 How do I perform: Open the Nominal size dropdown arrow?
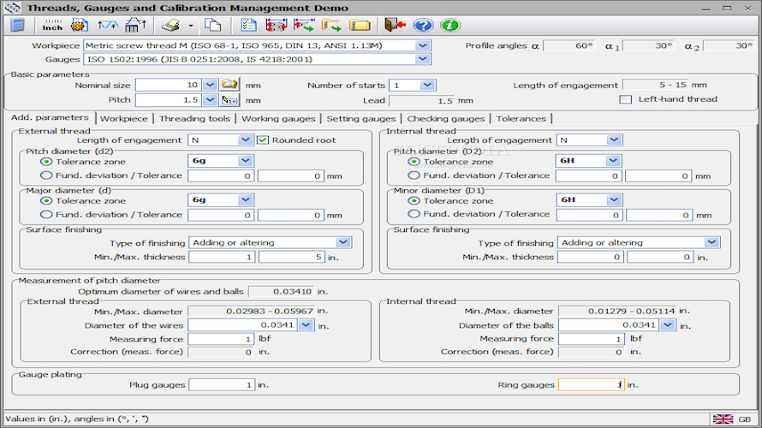[x=210, y=85]
